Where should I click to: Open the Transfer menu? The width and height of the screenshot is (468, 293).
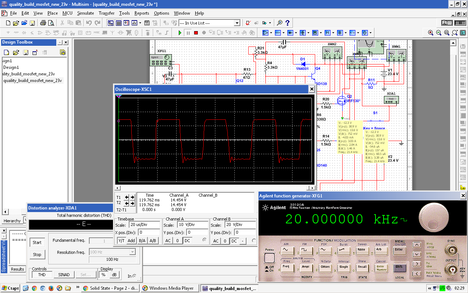pyautogui.click(x=106, y=13)
